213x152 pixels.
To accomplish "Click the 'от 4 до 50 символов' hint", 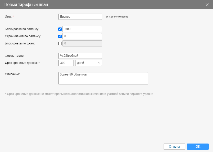I will click(117, 17).
